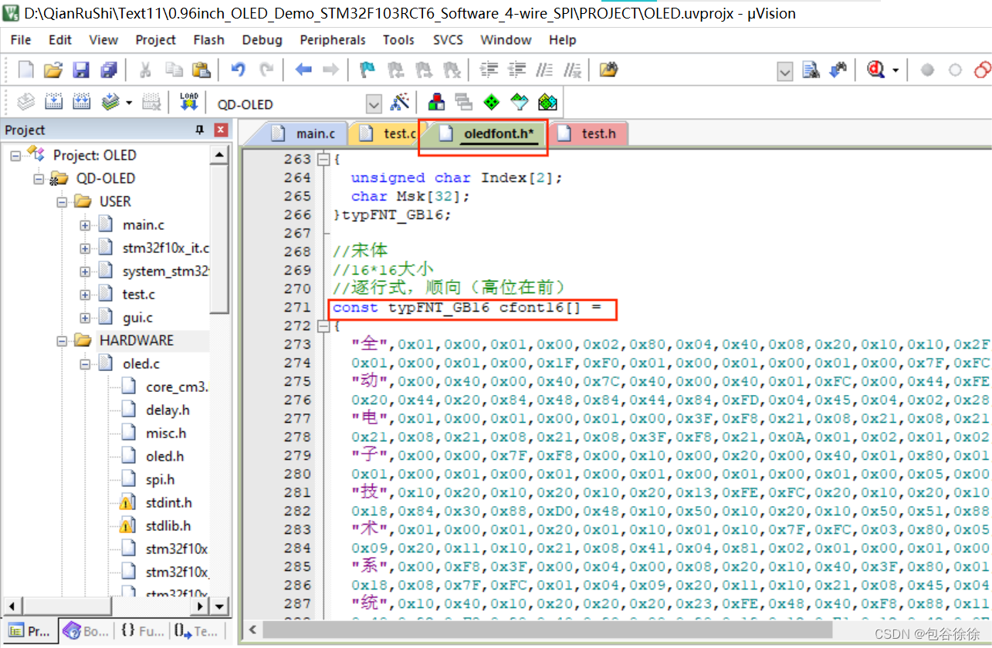Start the debug session magnifier icon
Image resolution: width=992 pixels, height=648 pixels.
click(x=875, y=70)
